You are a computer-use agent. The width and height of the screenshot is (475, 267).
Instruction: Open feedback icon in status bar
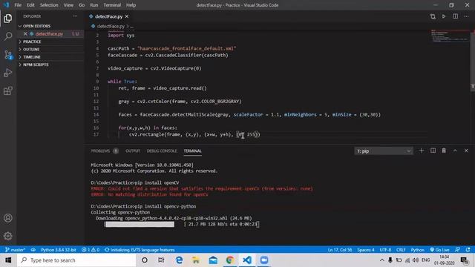(457, 250)
